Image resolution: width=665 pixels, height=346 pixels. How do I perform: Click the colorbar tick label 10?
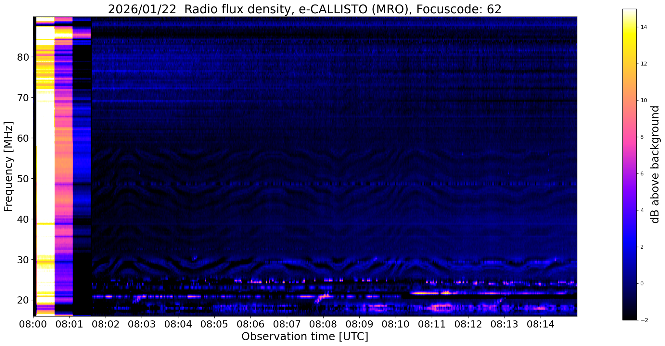644,100
